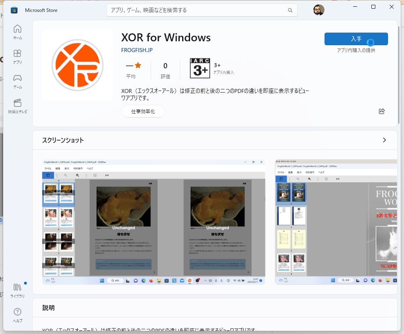Image resolution: width=404 pixels, height=334 pixels.
Task: Click the 説明 section heading
Action: [49, 308]
